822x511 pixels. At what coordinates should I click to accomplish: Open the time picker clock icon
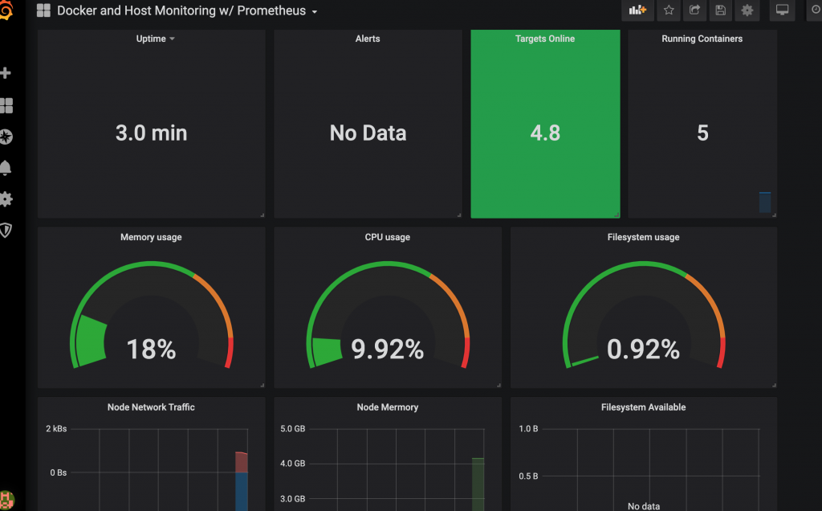click(x=816, y=10)
